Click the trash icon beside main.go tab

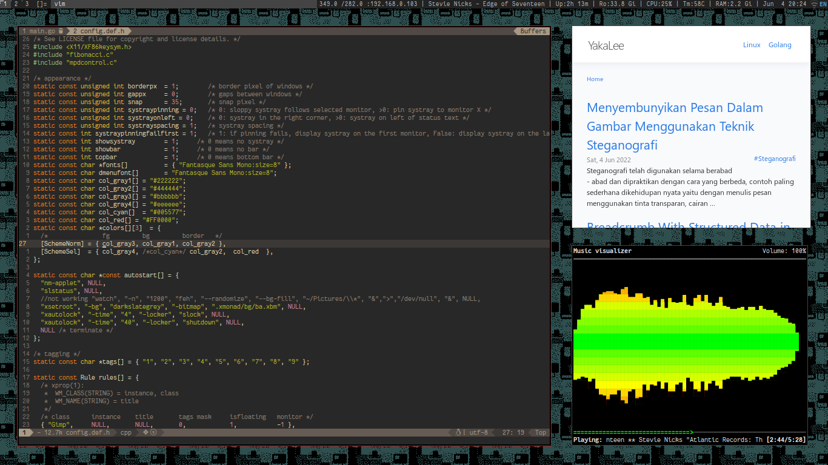tap(61, 31)
